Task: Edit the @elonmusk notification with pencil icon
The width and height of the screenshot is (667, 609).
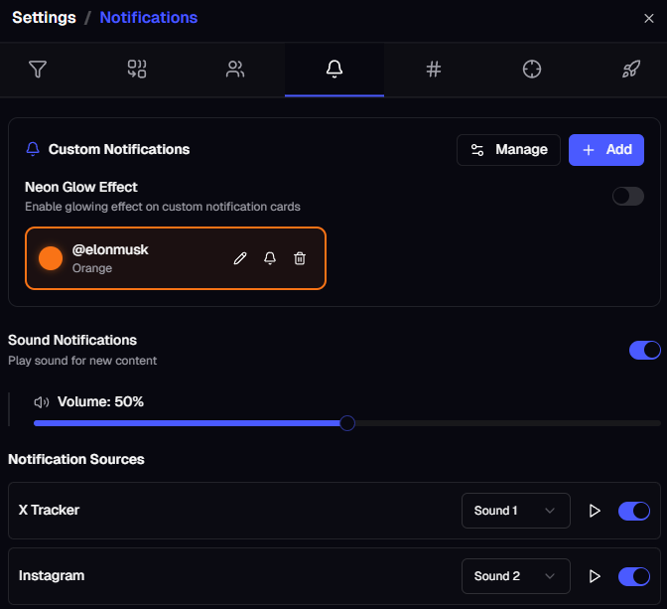Action: (x=239, y=258)
